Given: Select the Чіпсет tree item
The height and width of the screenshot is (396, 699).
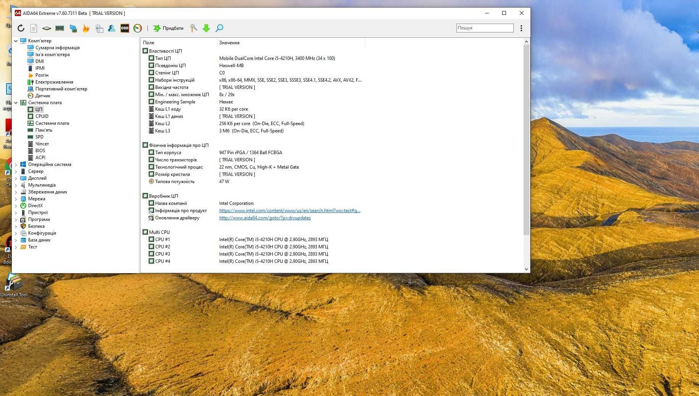Looking at the screenshot, I should (x=42, y=144).
